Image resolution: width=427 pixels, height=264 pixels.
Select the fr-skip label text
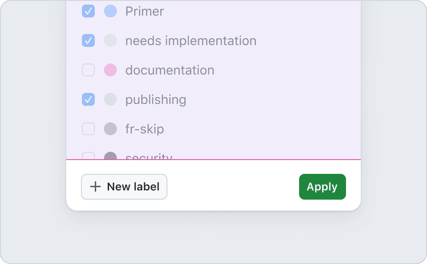click(144, 129)
